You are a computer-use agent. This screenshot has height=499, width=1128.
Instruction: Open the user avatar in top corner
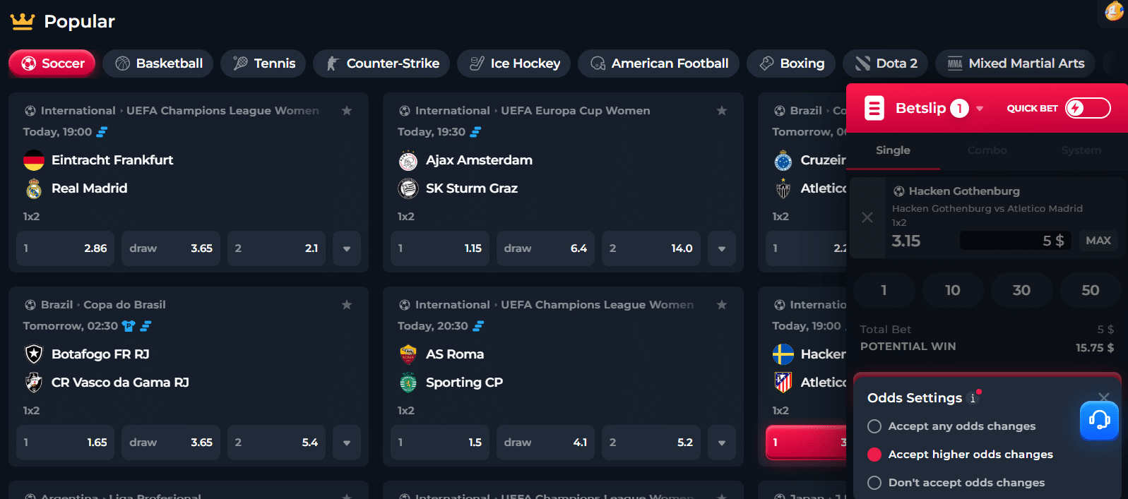pos(1114,11)
